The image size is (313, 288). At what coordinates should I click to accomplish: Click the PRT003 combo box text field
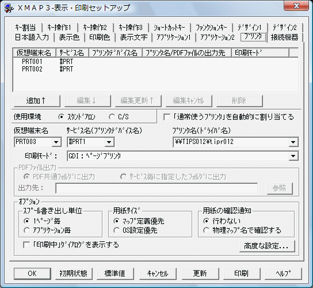[33, 142]
